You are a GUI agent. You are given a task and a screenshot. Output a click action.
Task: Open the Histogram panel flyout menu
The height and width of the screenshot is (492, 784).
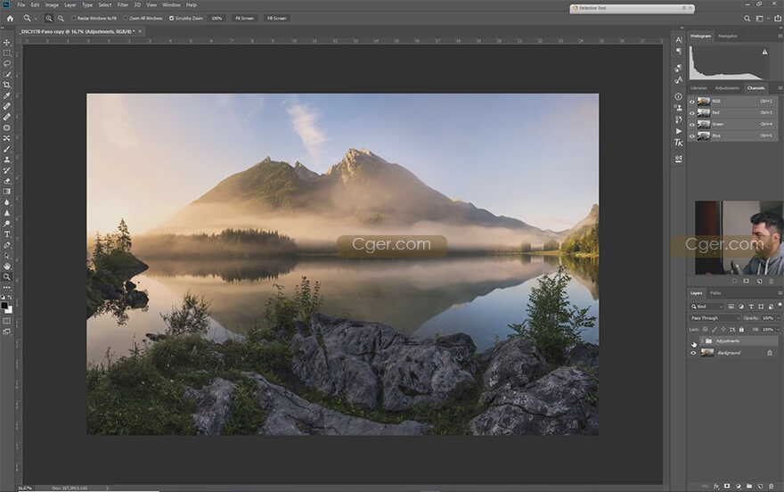coord(780,36)
